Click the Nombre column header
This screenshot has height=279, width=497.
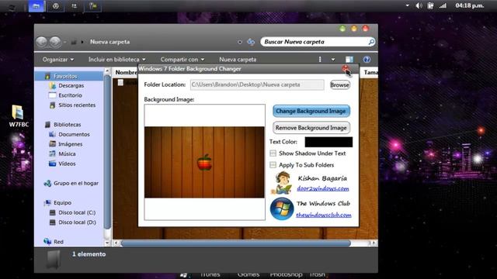point(126,72)
